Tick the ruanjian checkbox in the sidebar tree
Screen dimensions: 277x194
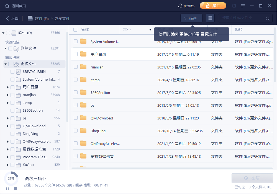click(12, 95)
